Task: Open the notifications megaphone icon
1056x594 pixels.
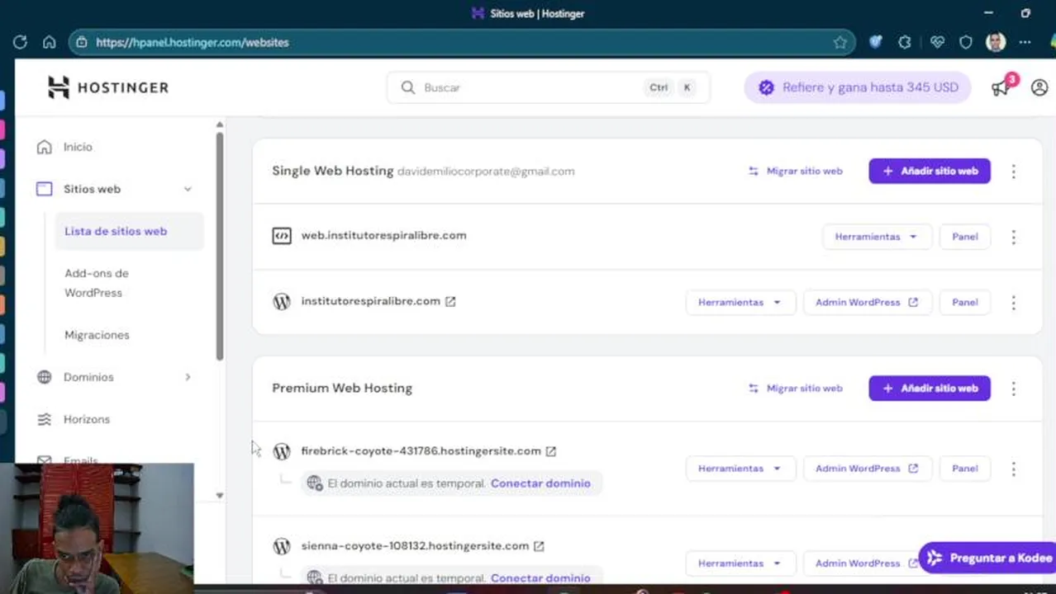Action: 1001,87
